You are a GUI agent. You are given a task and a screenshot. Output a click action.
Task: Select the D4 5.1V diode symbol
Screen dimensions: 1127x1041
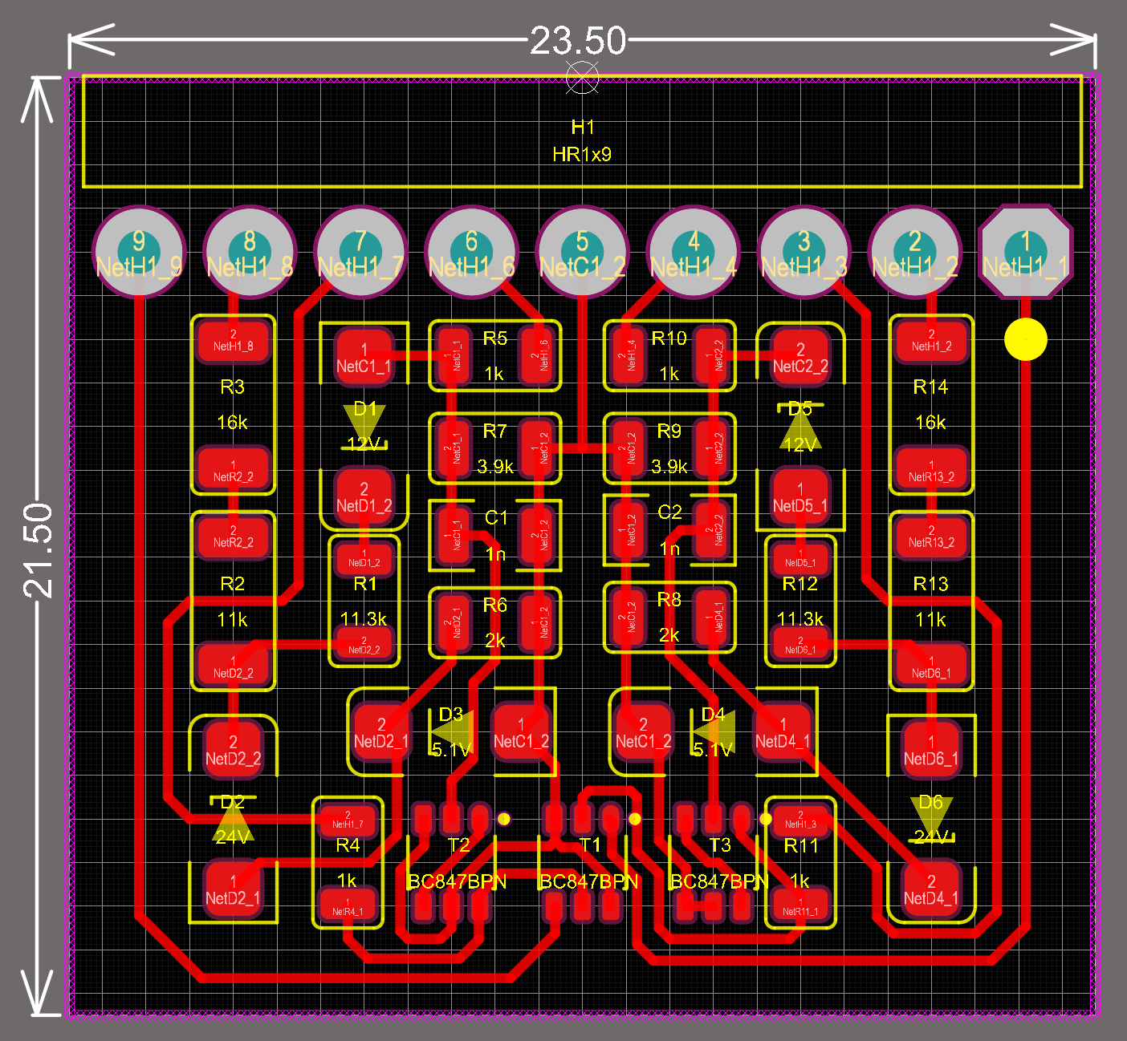pyautogui.click(x=714, y=732)
